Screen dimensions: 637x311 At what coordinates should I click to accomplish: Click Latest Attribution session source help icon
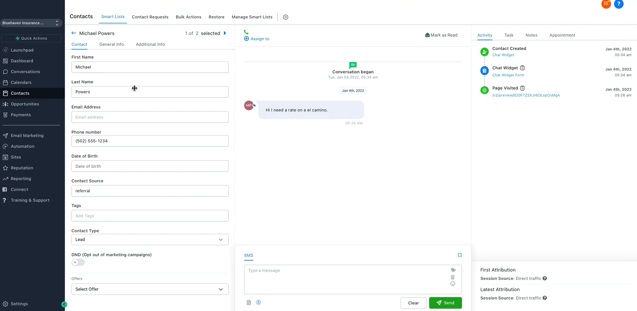click(x=545, y=298)
